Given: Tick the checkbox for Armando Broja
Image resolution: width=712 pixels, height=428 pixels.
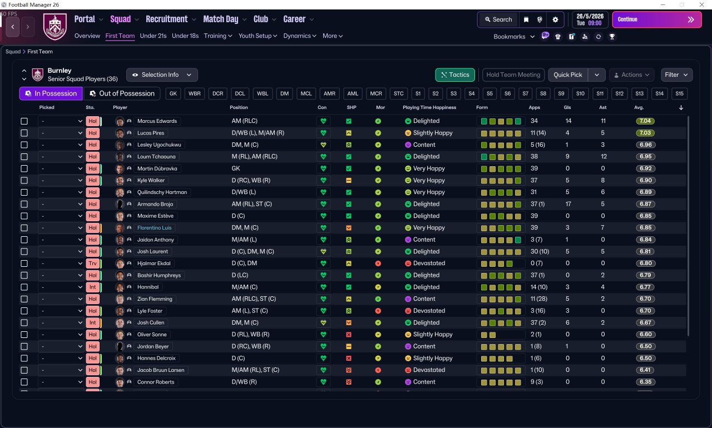Looking at the screenshot, I should click(x=24, y=205).
